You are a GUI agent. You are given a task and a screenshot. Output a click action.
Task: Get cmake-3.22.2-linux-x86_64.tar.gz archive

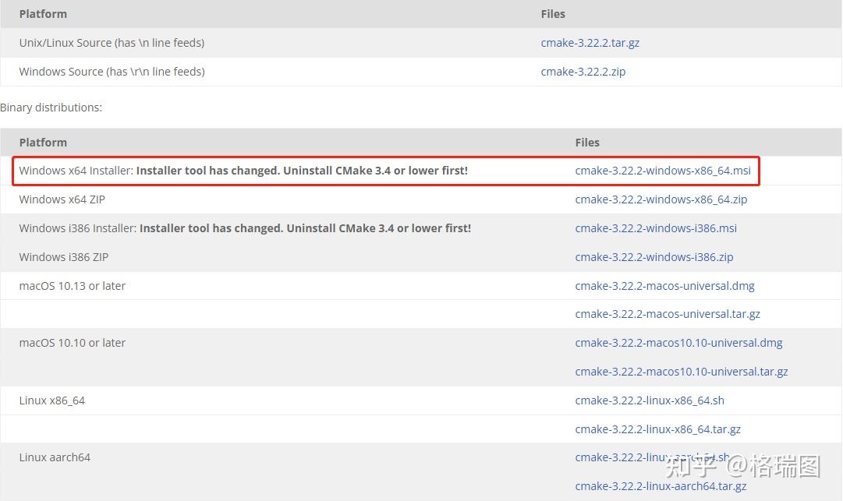coord(657,429)
